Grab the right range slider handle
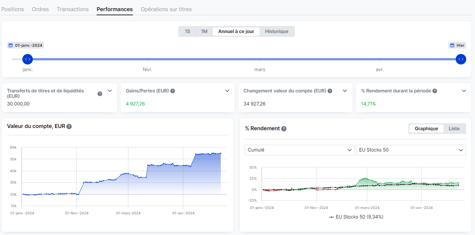The height and width of the screenshot is (235, 475). [461, 59]
